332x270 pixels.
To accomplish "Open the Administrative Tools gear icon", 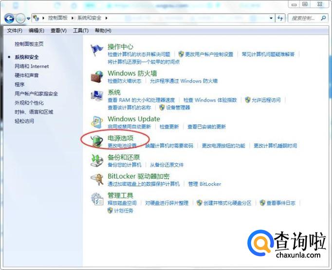I will 97,199.
